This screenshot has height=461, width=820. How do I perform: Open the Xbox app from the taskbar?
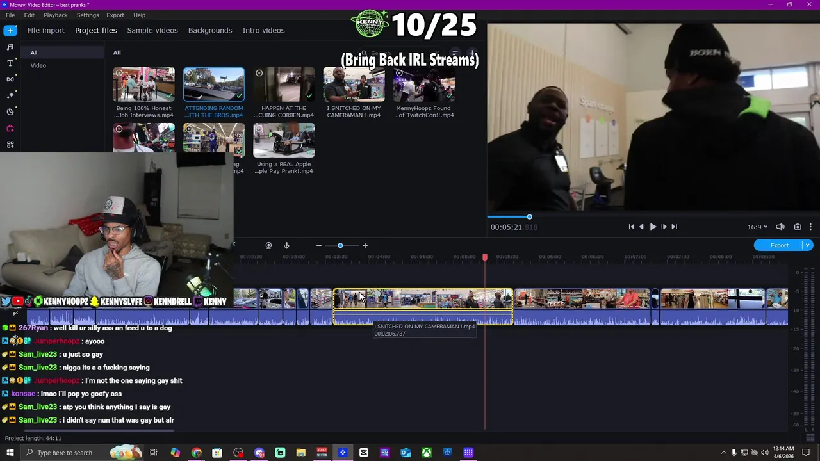point(427,453)
